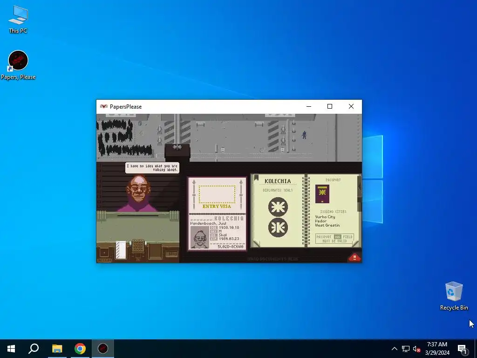Click the "PASSPORT ISS FIELD MUST BE VALID" rule
The height and width of the screenshot is (358, 477).
click(x=334, y=239)
